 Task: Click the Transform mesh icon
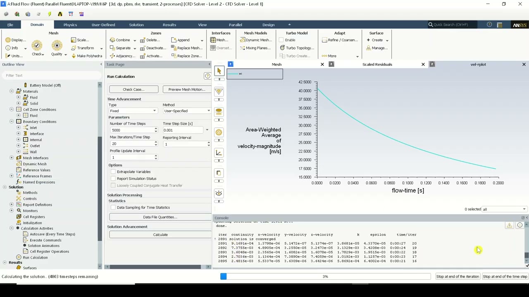(x=74, y=48)
